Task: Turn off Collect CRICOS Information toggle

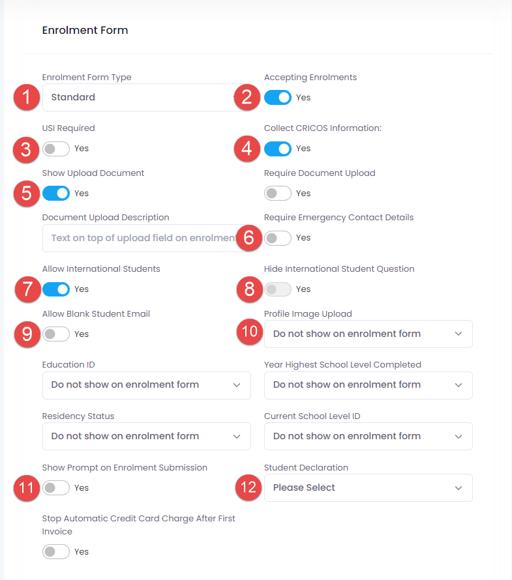Action: click(x=278, y=149)
